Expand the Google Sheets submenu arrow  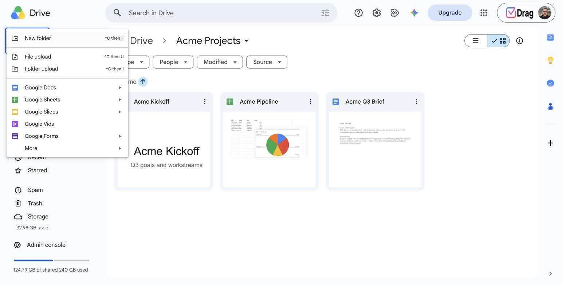[x=120, y=100]
